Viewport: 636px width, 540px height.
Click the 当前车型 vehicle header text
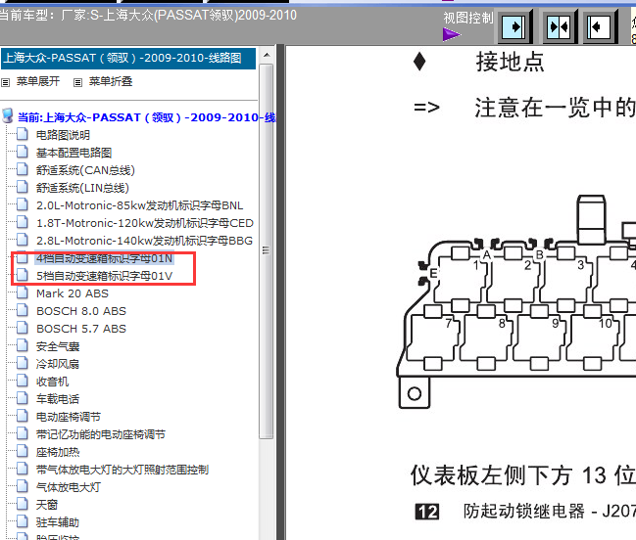pyautogui.click(x=148, y=16)
